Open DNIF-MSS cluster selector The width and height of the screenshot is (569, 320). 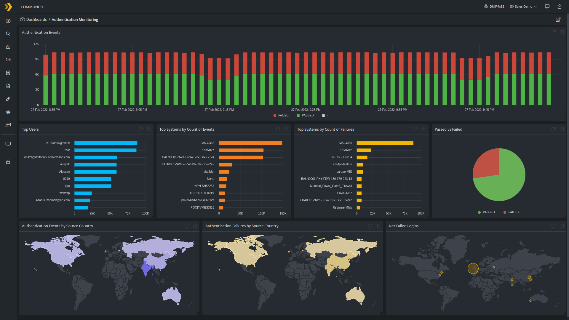tap(494, 7)
